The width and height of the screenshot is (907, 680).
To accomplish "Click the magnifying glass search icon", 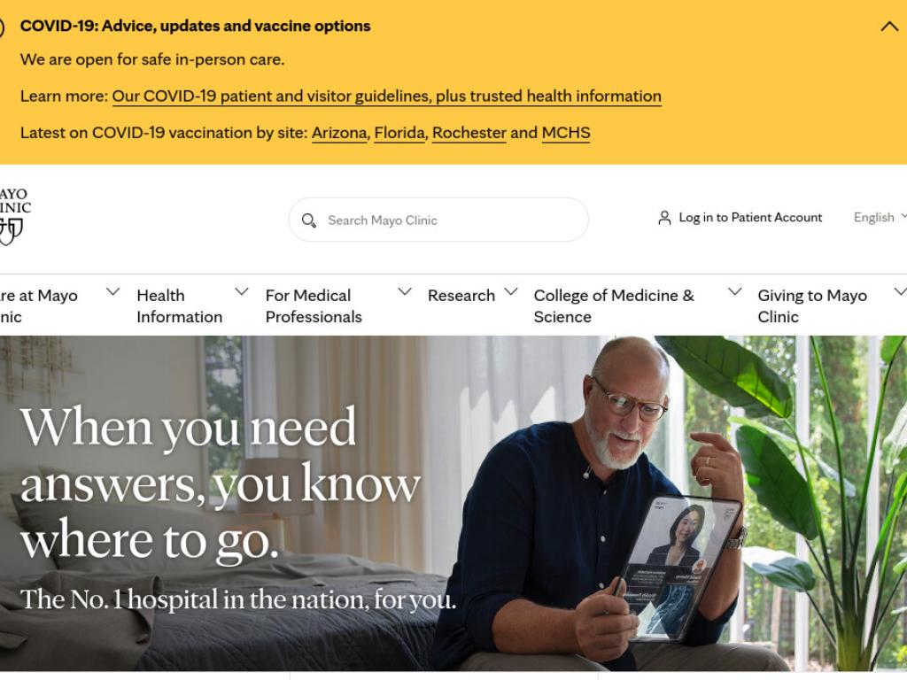I will pos(308,220).
